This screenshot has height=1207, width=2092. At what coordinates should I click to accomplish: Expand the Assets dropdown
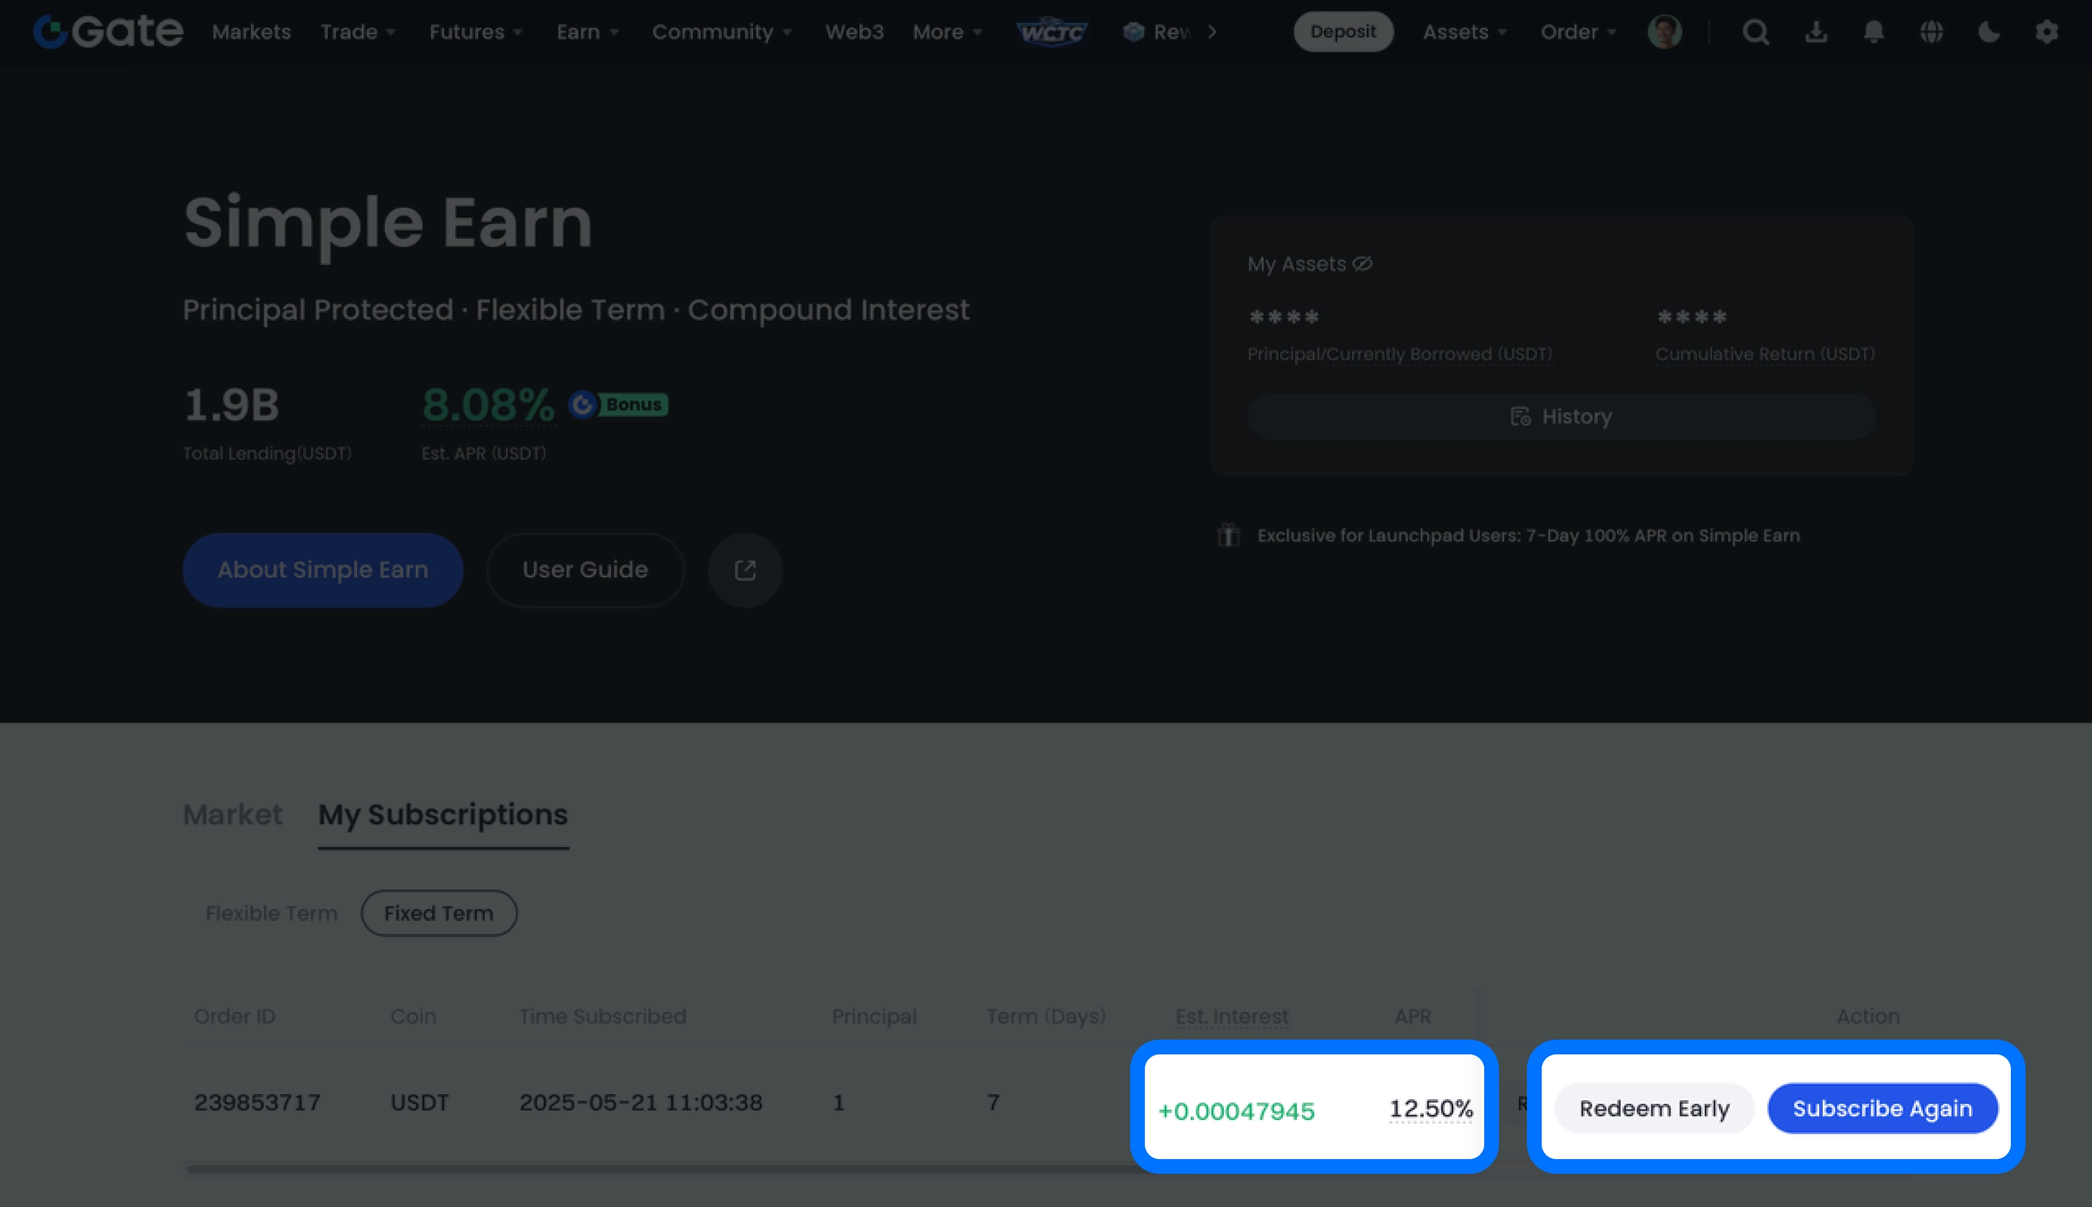point(1464,32)
